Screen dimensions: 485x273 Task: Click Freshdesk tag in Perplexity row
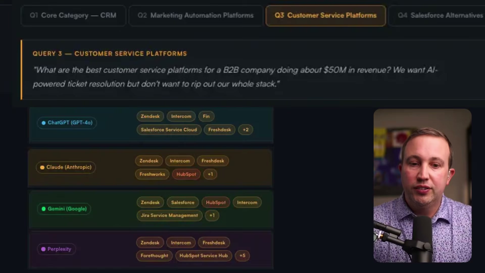(214, 243)
